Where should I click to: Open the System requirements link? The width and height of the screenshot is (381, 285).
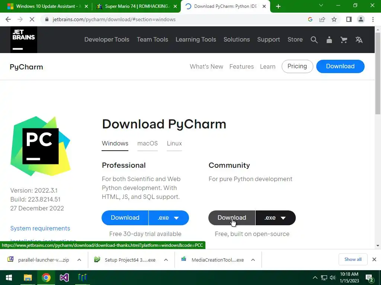pos(40,228)
